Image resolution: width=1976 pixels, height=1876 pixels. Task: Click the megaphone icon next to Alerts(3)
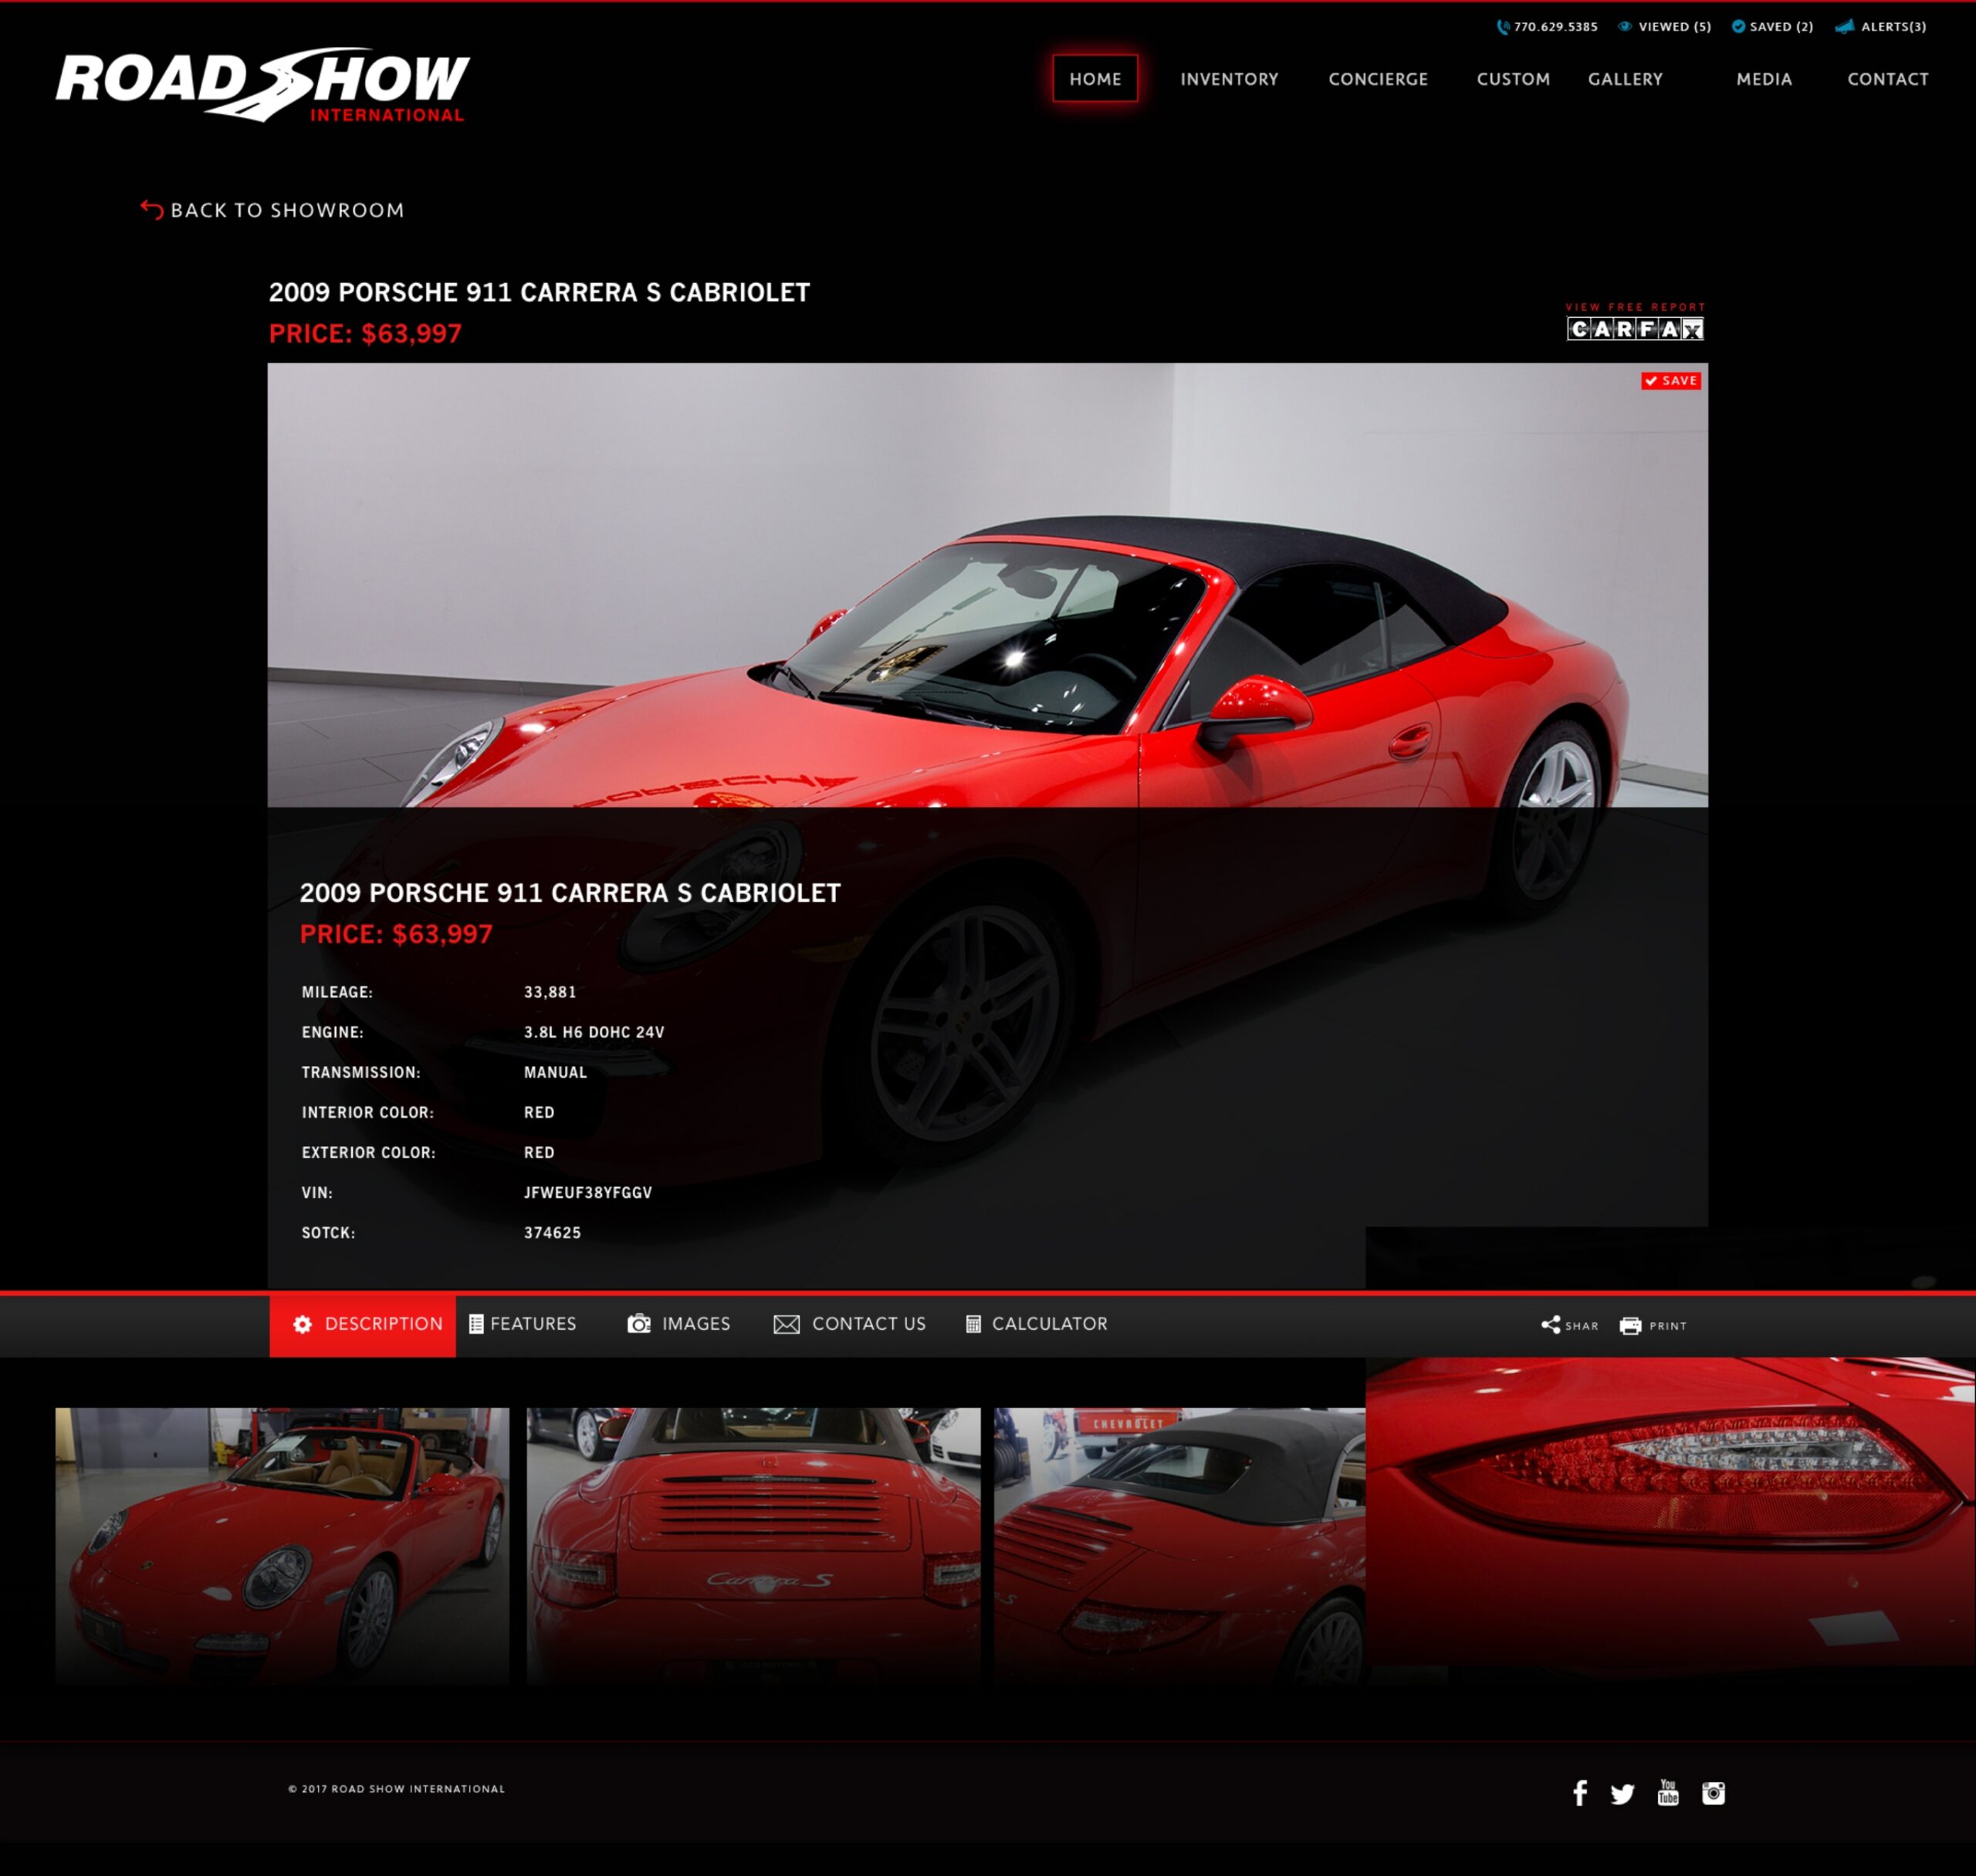coord(1845,27)
